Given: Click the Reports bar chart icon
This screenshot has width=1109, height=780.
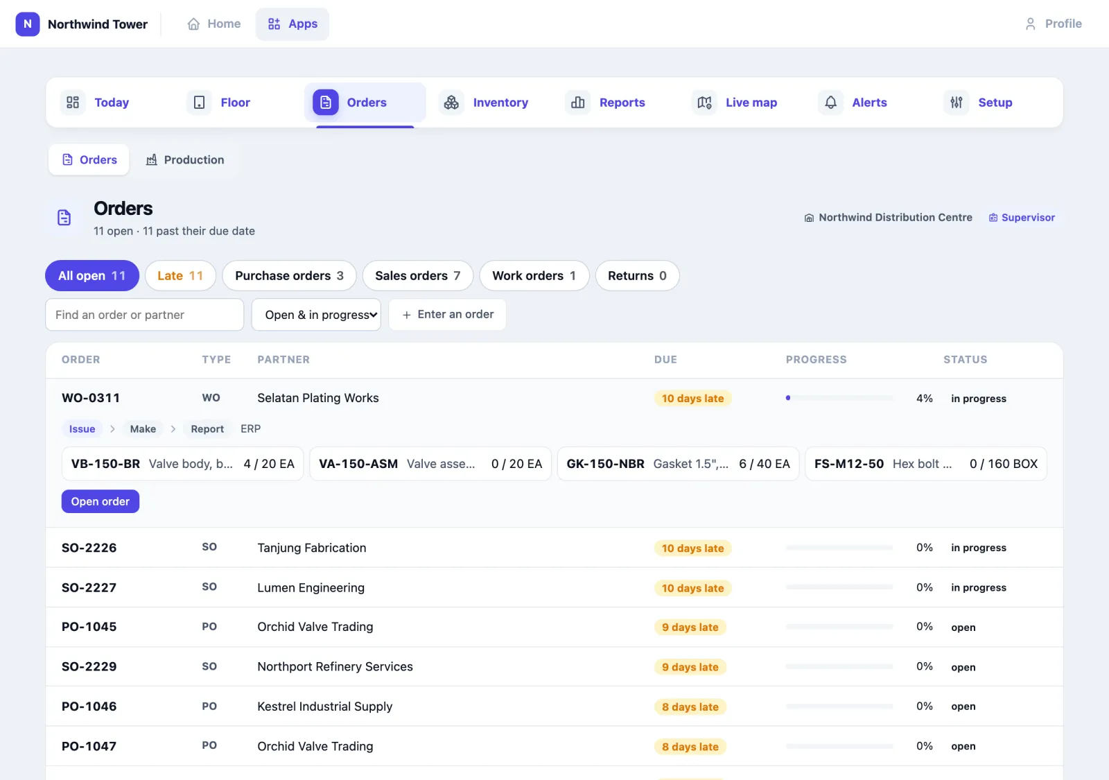Looking at the screenshot, I should [578, 103].
